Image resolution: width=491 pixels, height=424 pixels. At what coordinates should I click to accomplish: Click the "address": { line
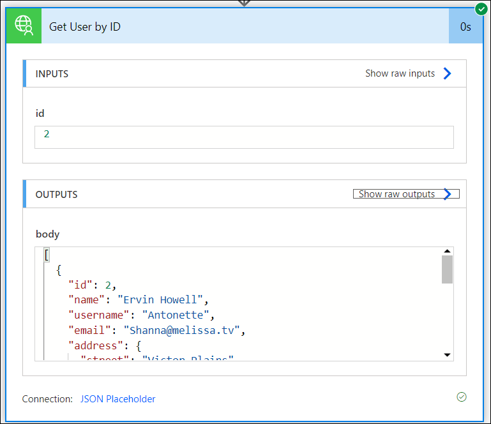(105, 345)
